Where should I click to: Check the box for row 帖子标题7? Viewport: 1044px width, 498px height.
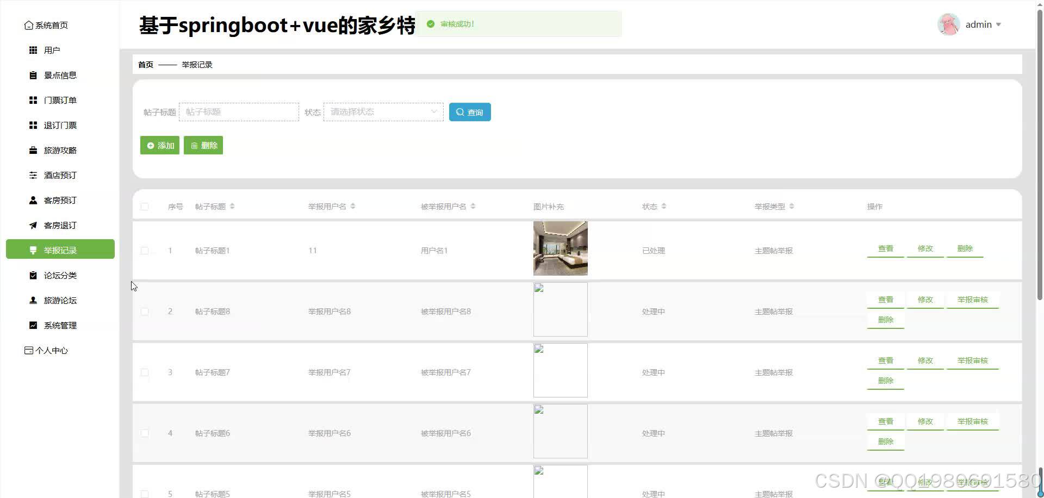click(144, 372)
